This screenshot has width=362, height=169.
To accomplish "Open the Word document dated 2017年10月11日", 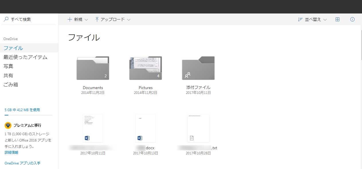I will pyautogui.click(x=93, y=128).
